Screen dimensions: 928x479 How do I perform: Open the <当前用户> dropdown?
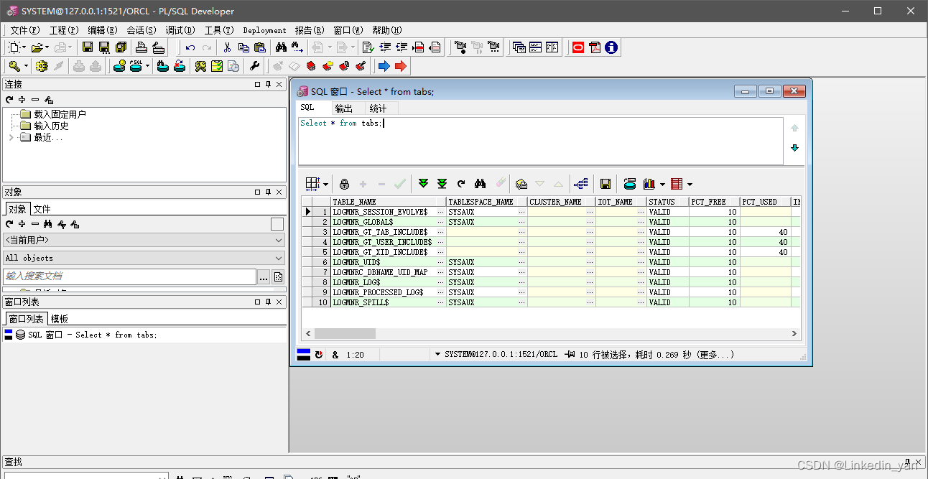[144, 240]
